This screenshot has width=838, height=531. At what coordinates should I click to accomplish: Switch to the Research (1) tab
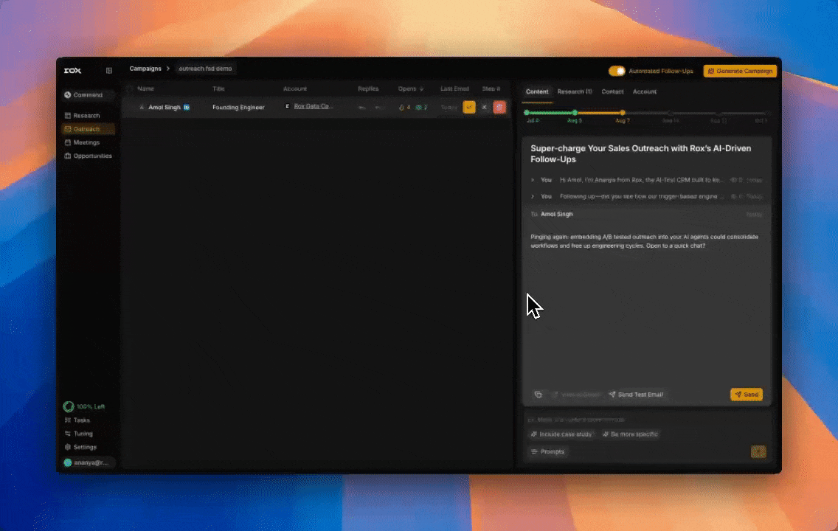click(574, 92)
